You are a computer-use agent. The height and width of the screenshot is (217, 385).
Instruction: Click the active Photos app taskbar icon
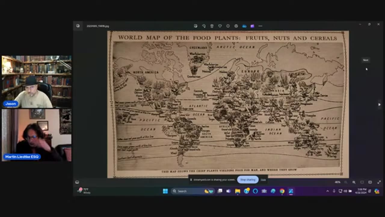point(291,191)
